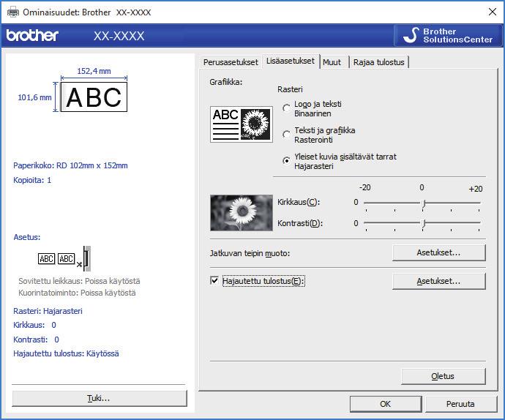Image resolution: width=505 pixels, height=420 pixels.
Task: Click Asetukset button for Jatkuvan teipin muoto
Action: click(x=438, y=253)
